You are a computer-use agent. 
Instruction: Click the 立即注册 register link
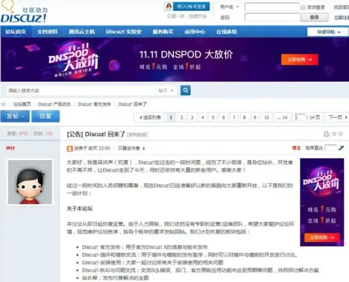341,17
